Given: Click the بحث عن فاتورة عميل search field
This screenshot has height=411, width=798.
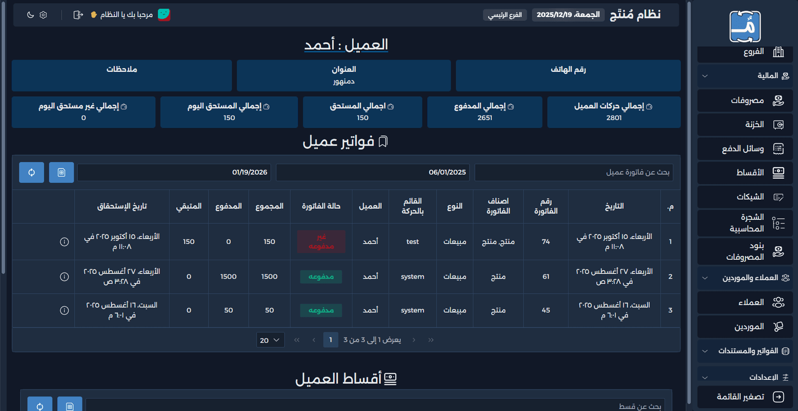Looking at the screenshot, I should click(x=574, y=172).
